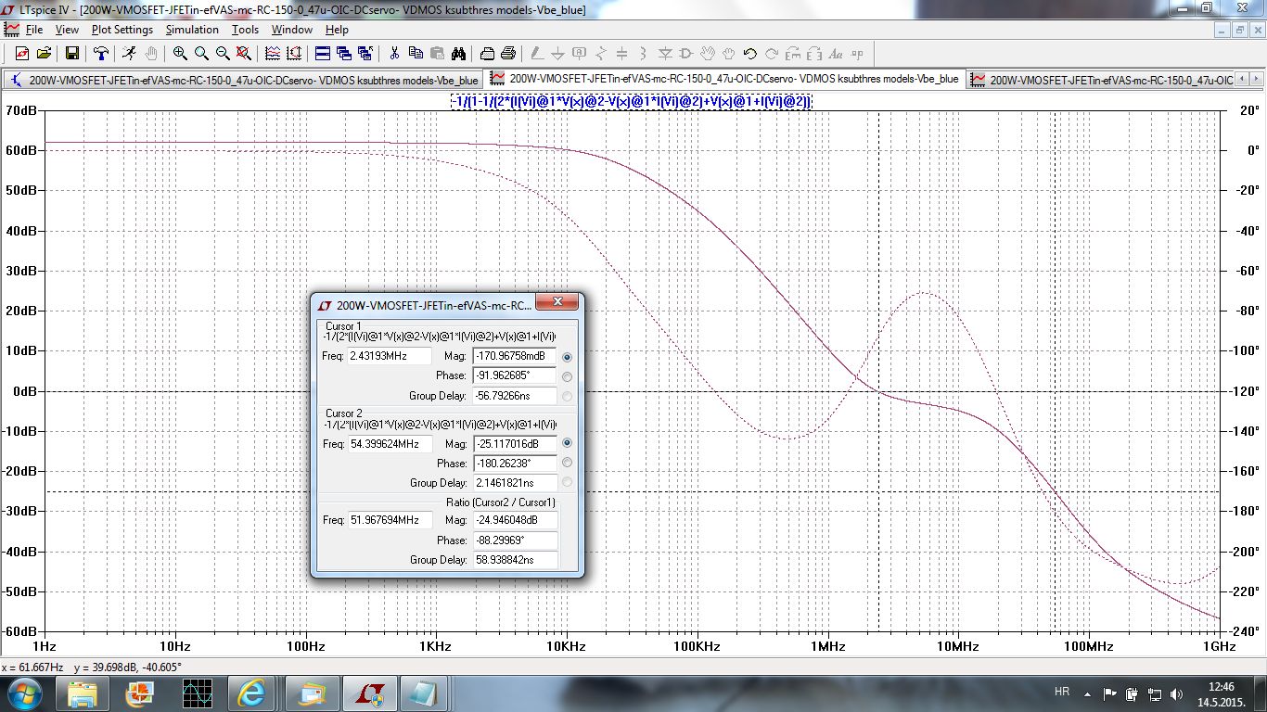1267x712 pixels.
Task: Open the Control Panel hammer icon
Action: click(x=100, y=54)
